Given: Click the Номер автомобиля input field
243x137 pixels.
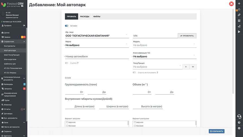Looking at the screenshot, I should pos(97,57).
